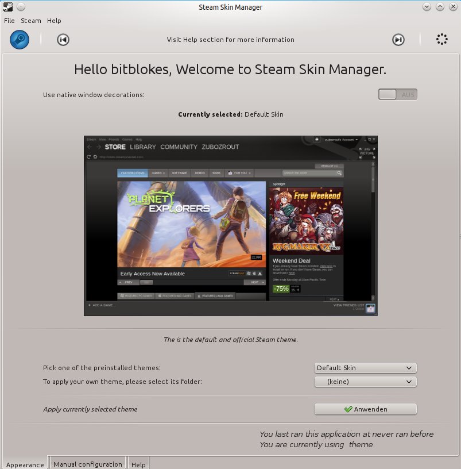Viewport: 461px width, 469px height.
Task: Open the custom theme folder (keine) dropdown
Action: 365,382
